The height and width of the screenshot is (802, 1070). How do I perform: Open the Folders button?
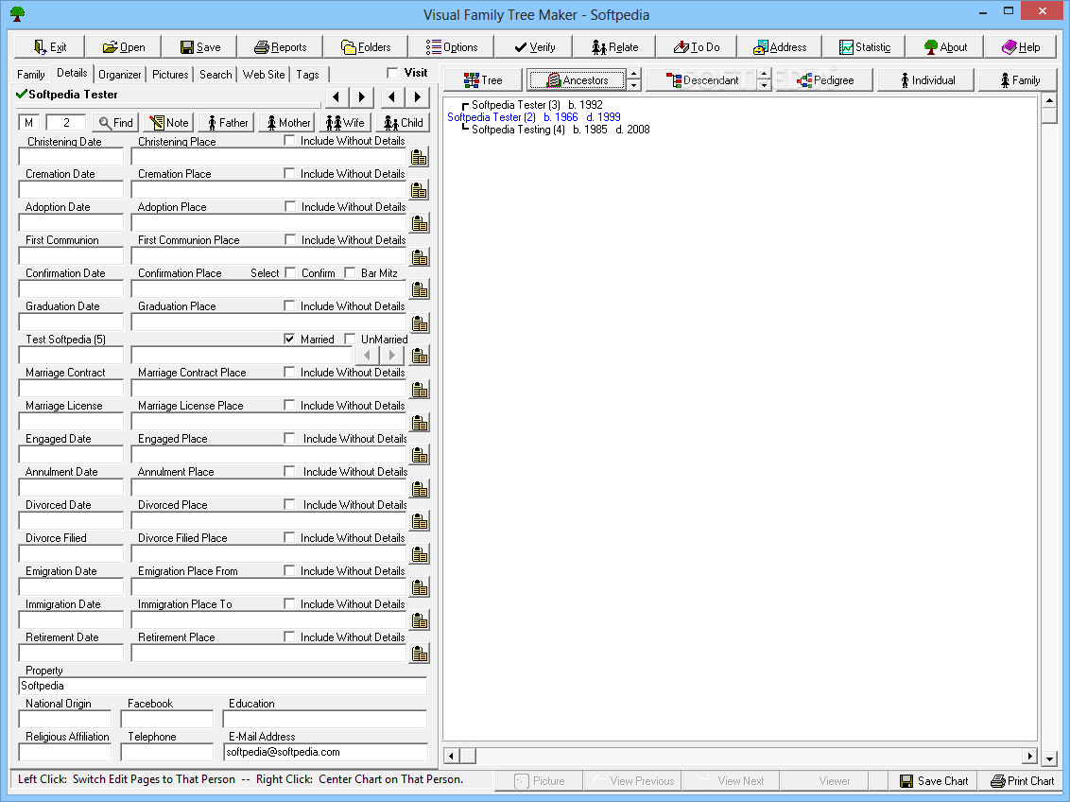point(366,47)
